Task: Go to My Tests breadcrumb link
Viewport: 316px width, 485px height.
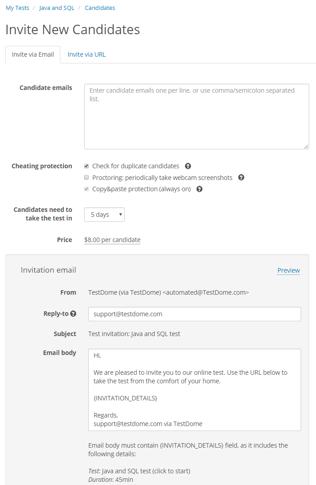Action: 18,8
